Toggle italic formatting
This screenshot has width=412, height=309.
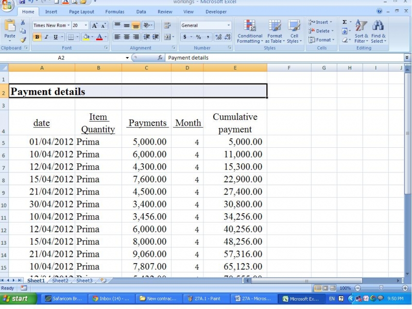click(x=46, y=37)
